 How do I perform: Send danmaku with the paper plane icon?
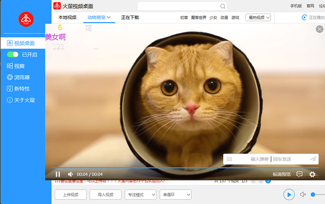[x=313, y=159]
